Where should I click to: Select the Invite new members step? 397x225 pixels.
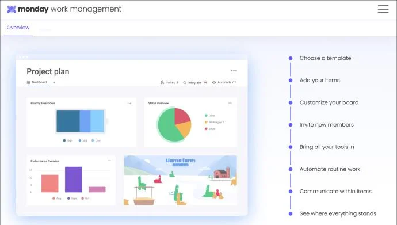click(x=327, y=125)
